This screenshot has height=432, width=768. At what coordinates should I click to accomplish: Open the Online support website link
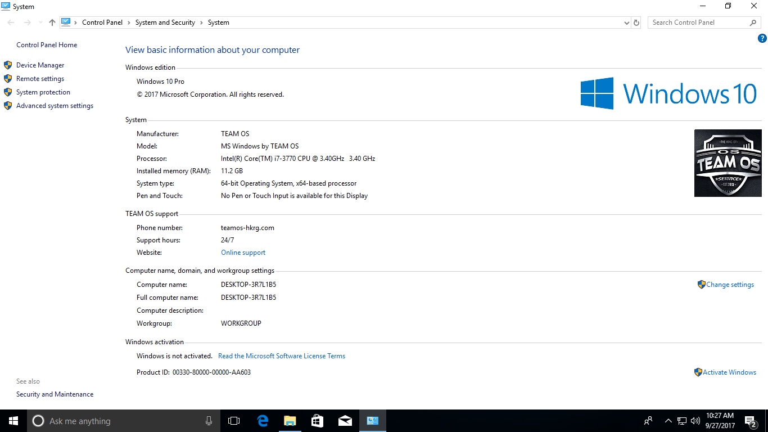243,253
